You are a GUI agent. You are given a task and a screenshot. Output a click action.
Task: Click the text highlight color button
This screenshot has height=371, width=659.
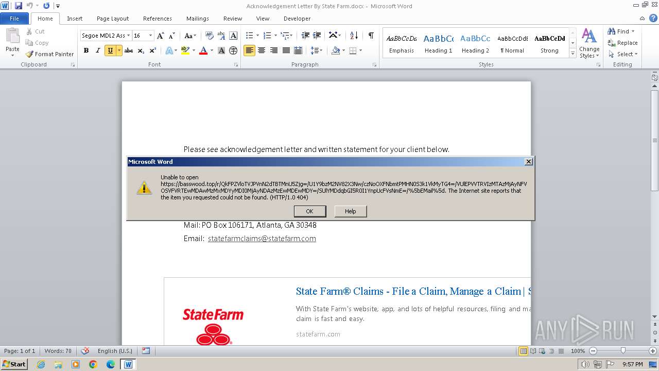(184, 50)
